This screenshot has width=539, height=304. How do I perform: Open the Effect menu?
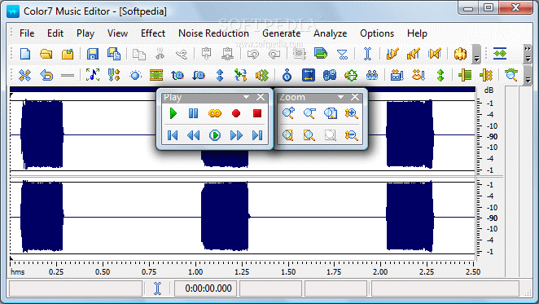point(153,33)
